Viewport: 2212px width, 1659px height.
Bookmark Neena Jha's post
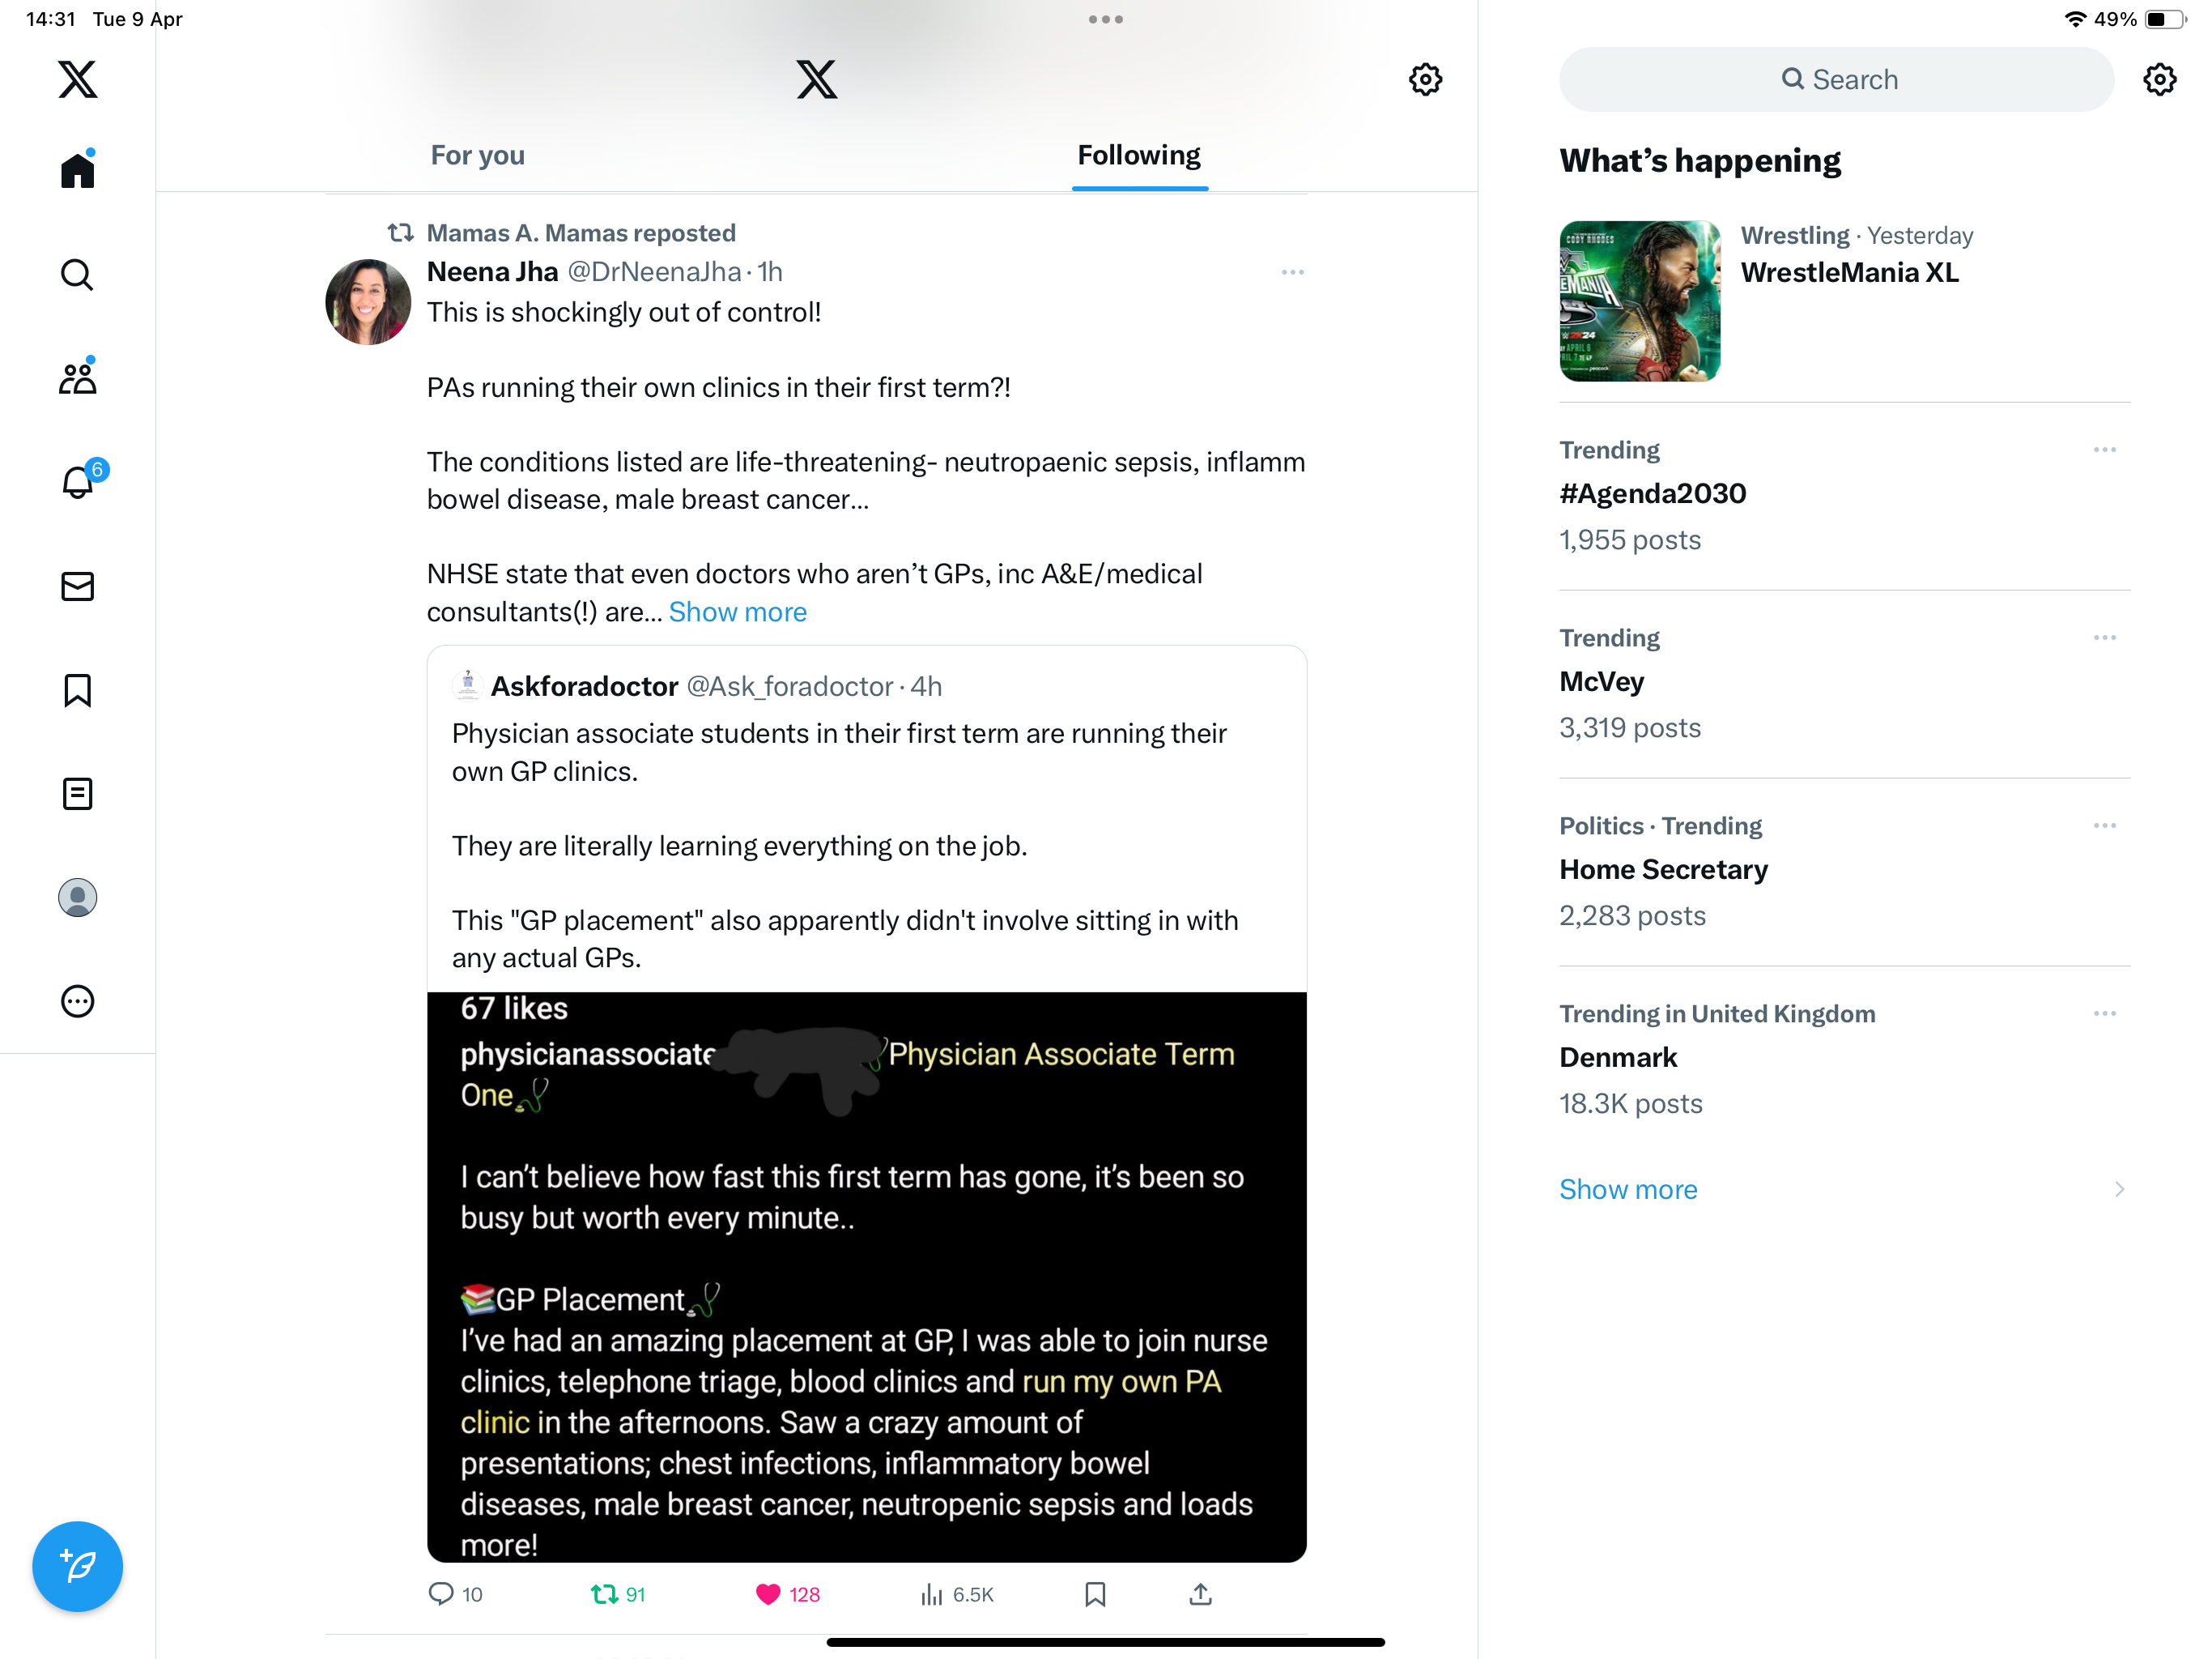point(1095,1595)
